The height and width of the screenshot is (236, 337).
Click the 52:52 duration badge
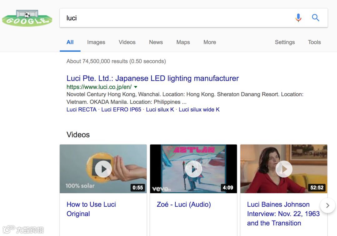317,187
